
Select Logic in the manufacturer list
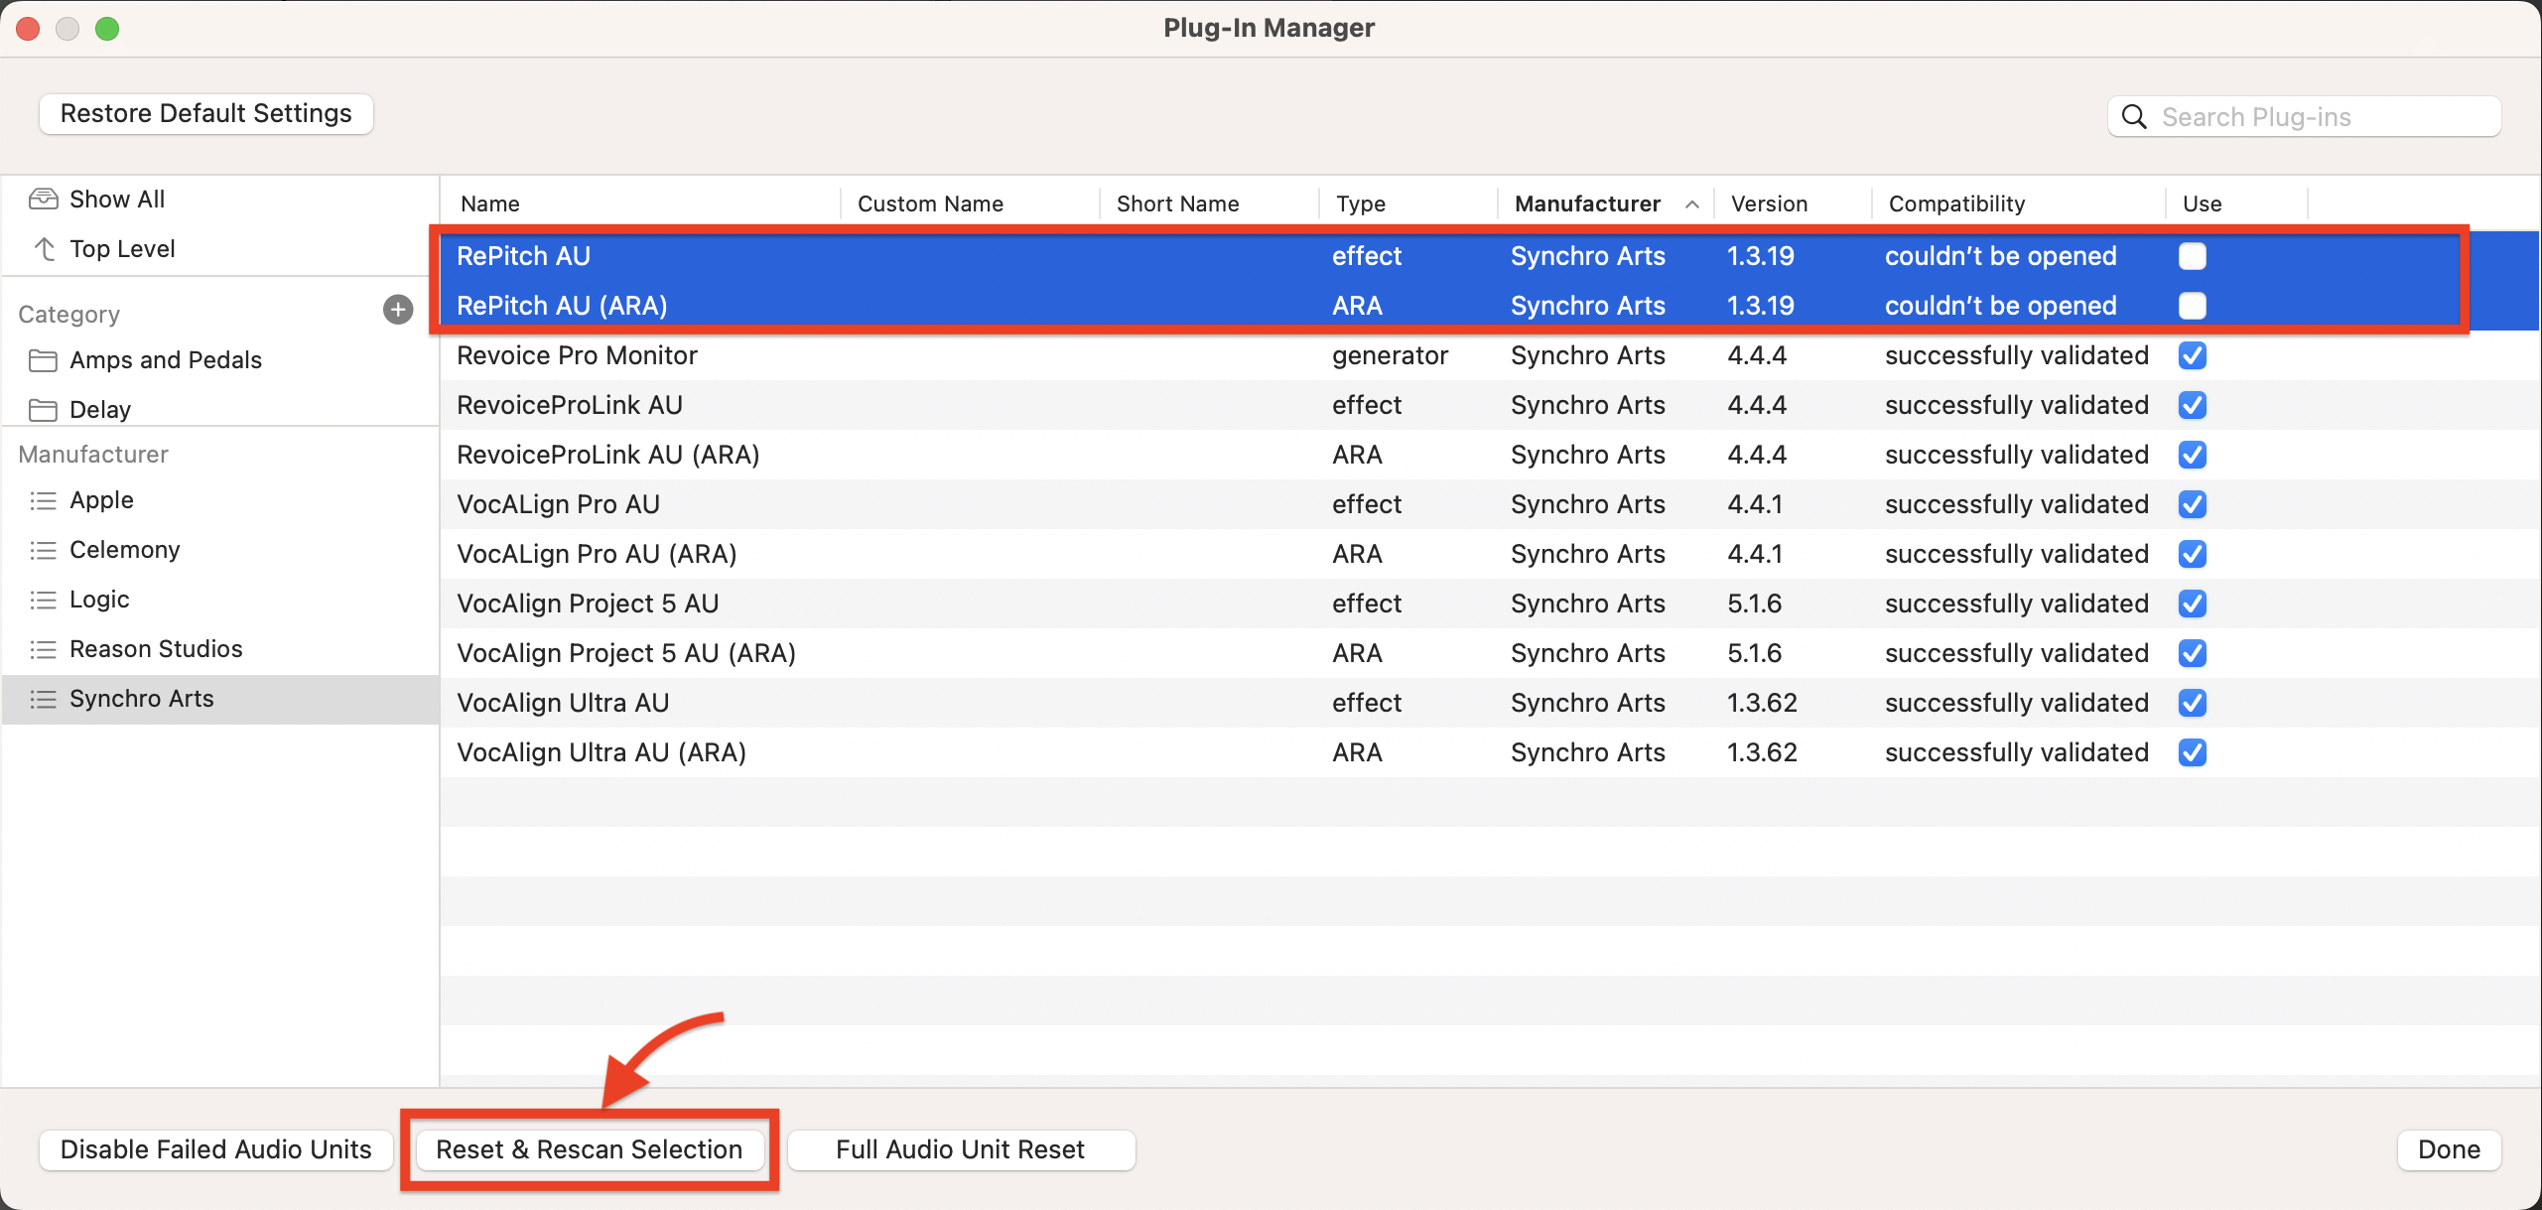point(99,600)
